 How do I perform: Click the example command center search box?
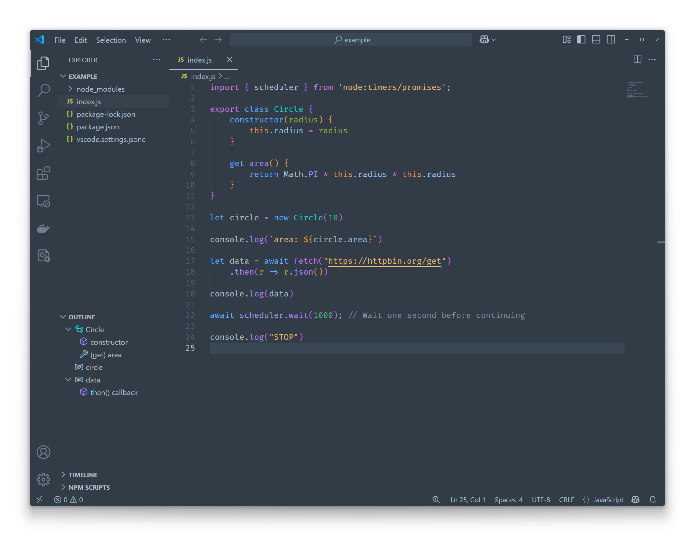pos(351,40)
